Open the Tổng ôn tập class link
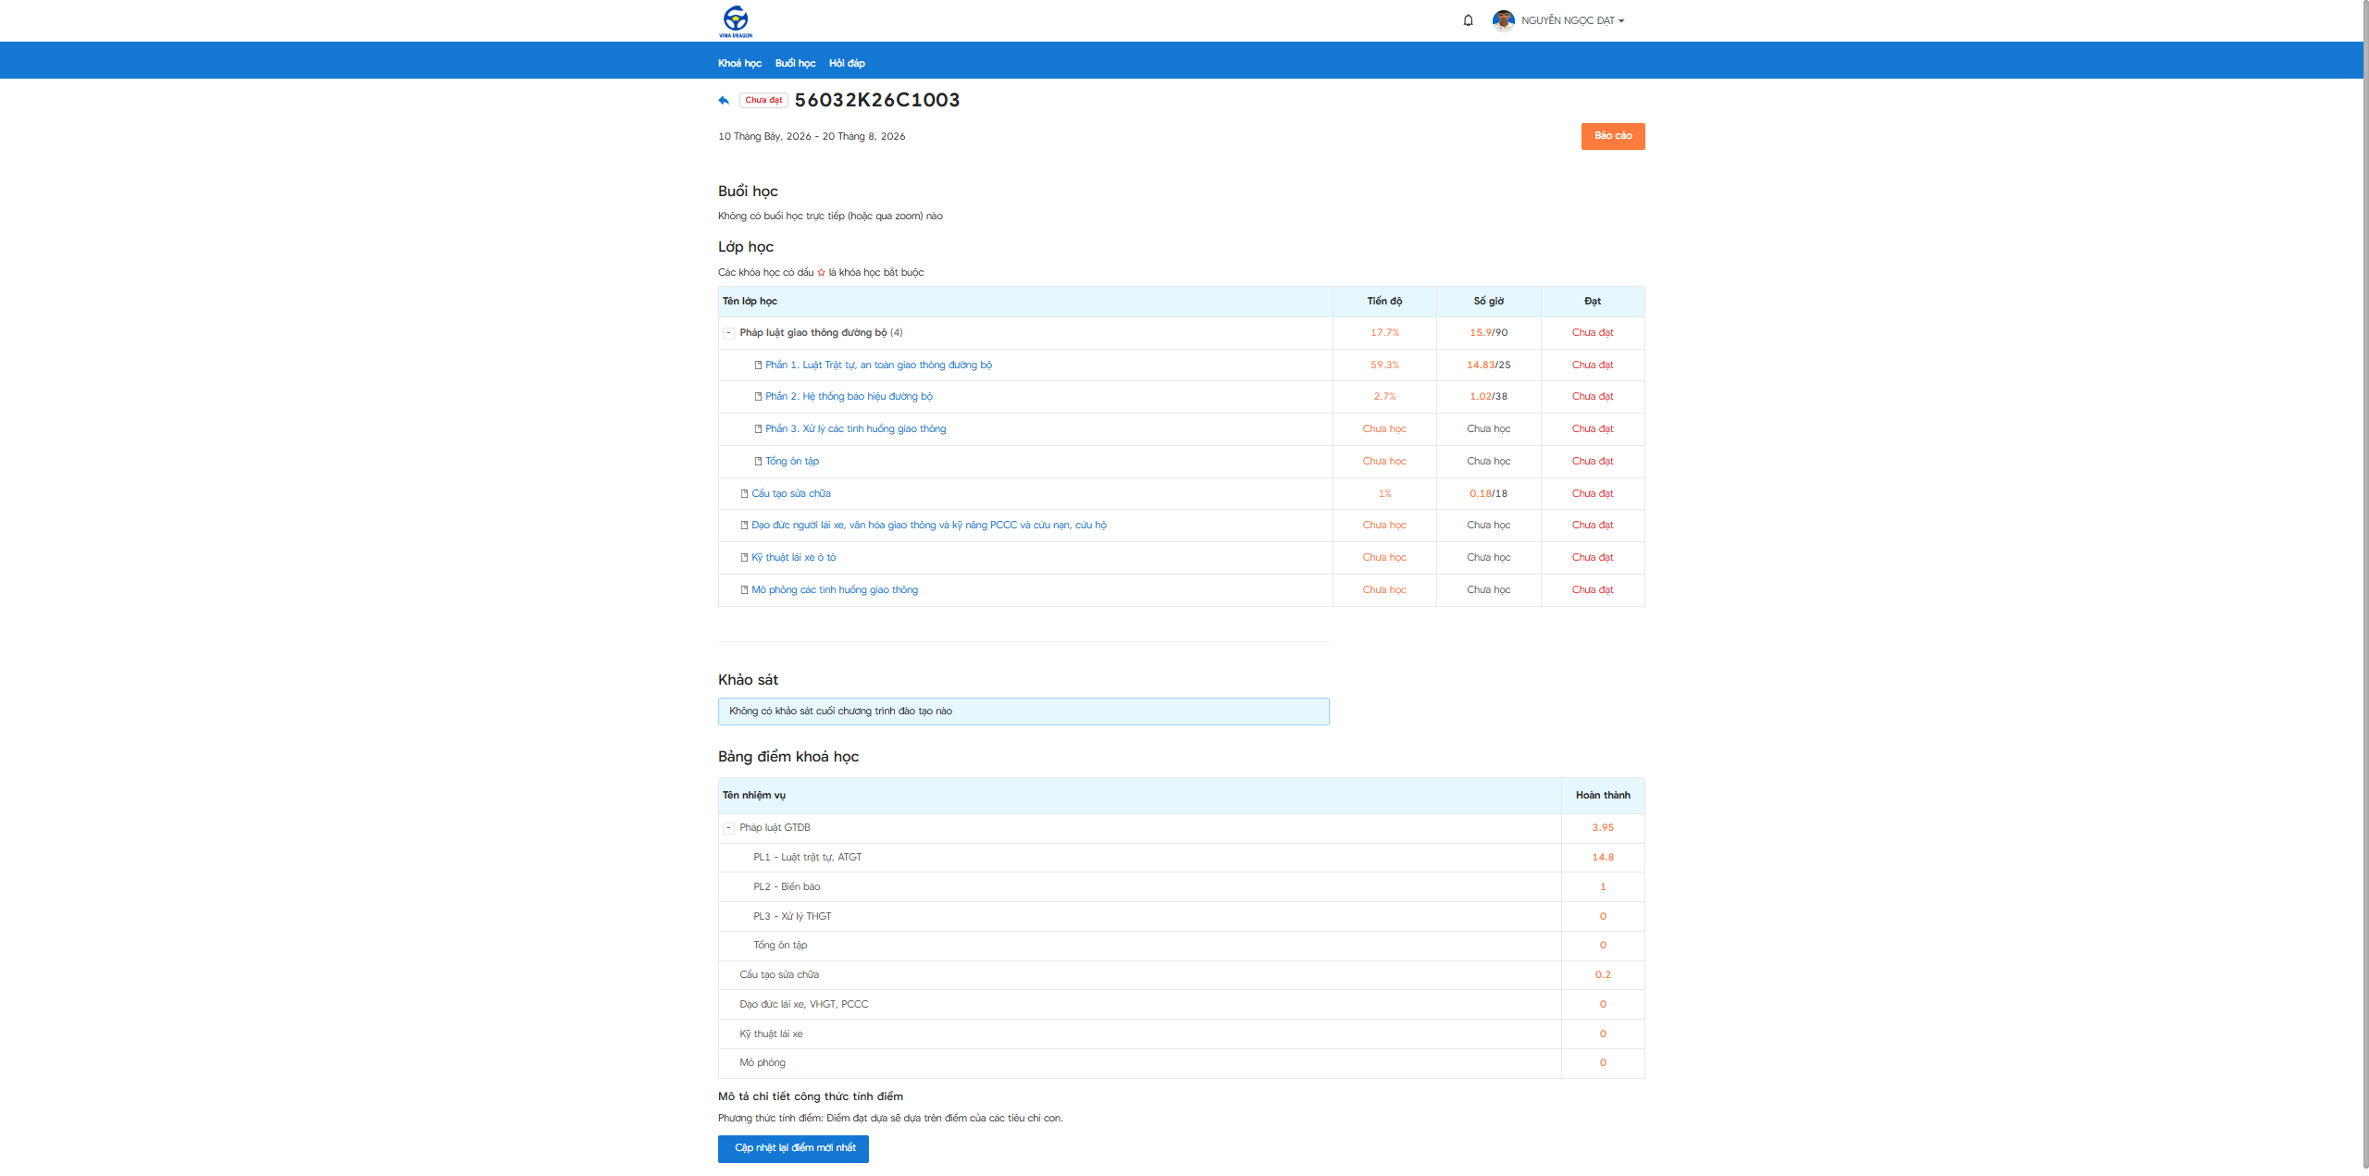 pos(792,461)
